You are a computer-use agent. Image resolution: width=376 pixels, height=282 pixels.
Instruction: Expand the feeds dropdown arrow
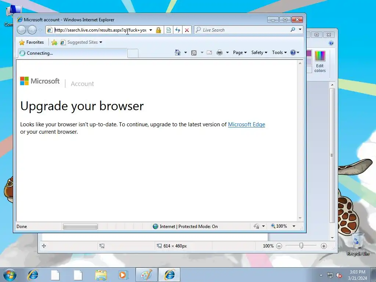[202, 53]
